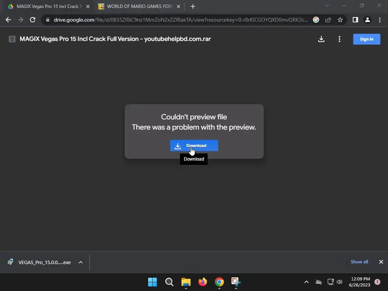Open Snipping Tool from the taskbar
This screenshot has width=388, height=291.
(236, 282)
